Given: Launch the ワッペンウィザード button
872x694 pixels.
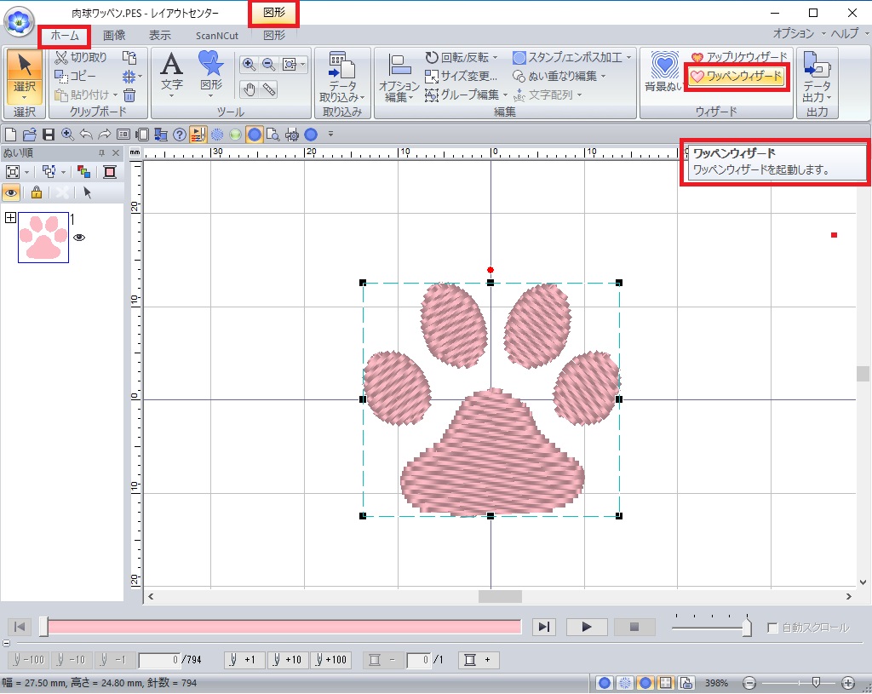Looking at the screenshot, I should click(x=736, y=77).
